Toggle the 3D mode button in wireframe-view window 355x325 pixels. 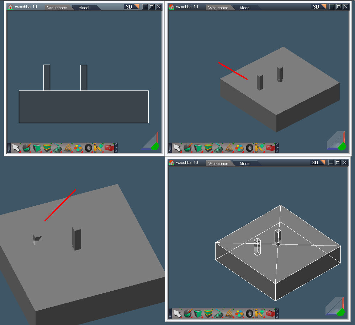[x=318, y=162]
